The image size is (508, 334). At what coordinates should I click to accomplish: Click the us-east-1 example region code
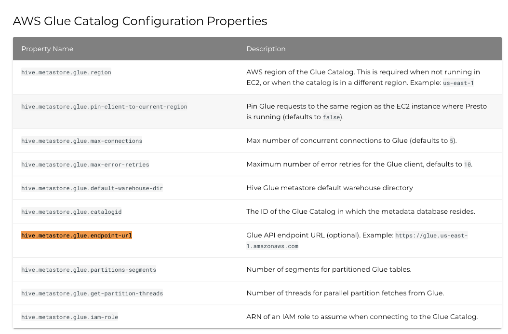click(x=458, y=83)
